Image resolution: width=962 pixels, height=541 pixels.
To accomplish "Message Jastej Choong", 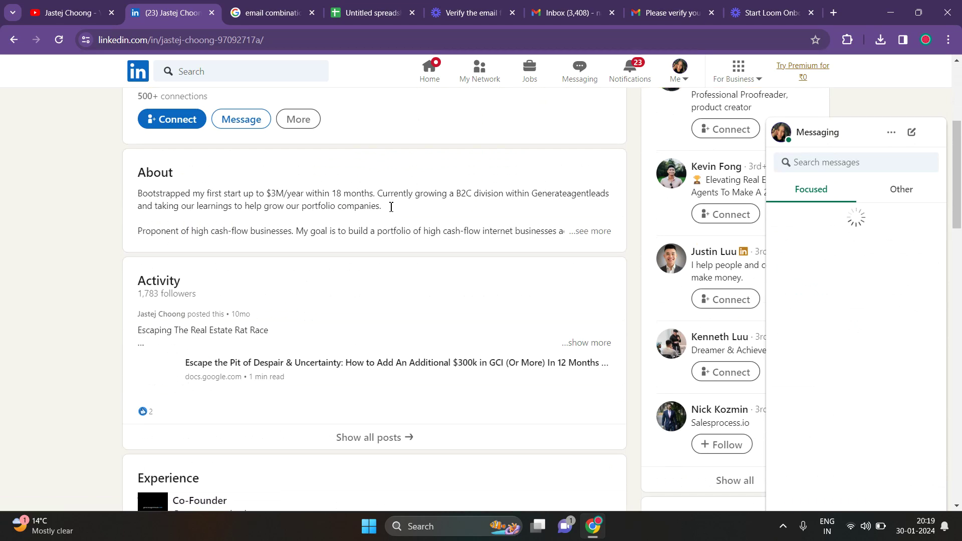I will point(241,119).
